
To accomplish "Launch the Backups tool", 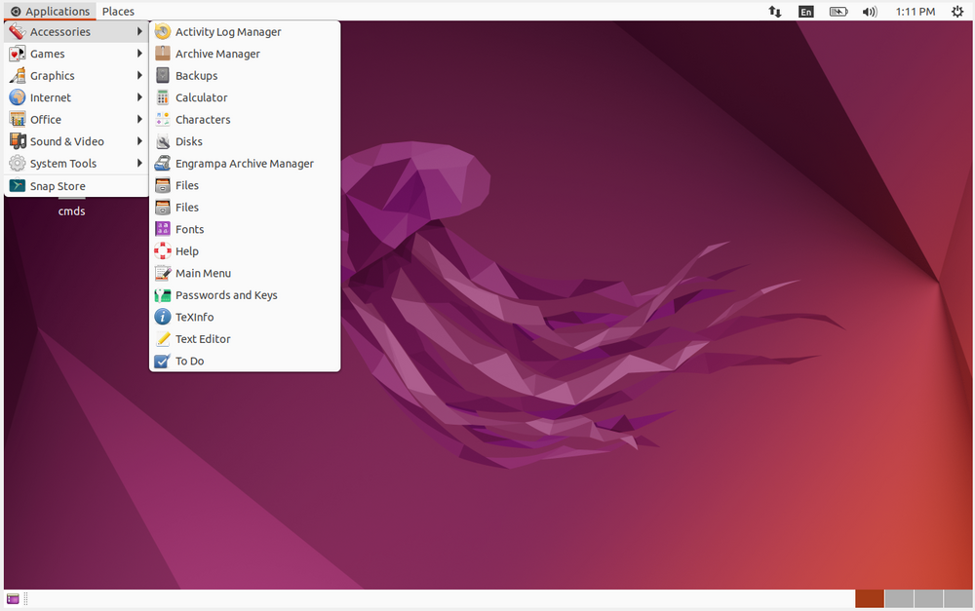I will pos(197,75).
